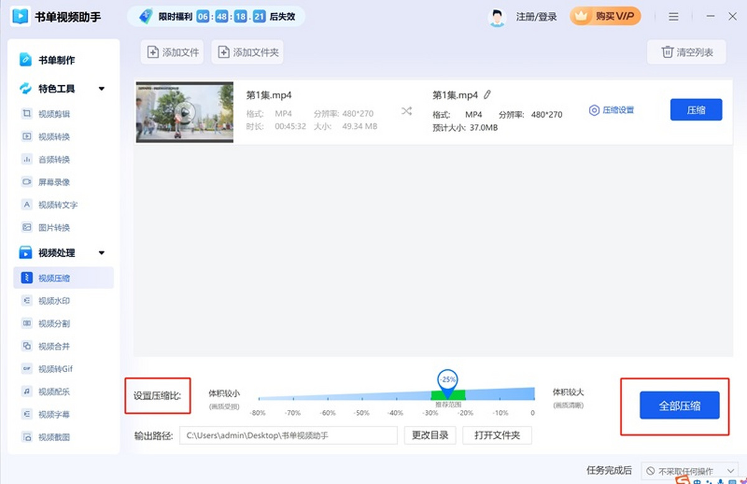Collapse the 特色工具 group arrow

click(101, 88)
